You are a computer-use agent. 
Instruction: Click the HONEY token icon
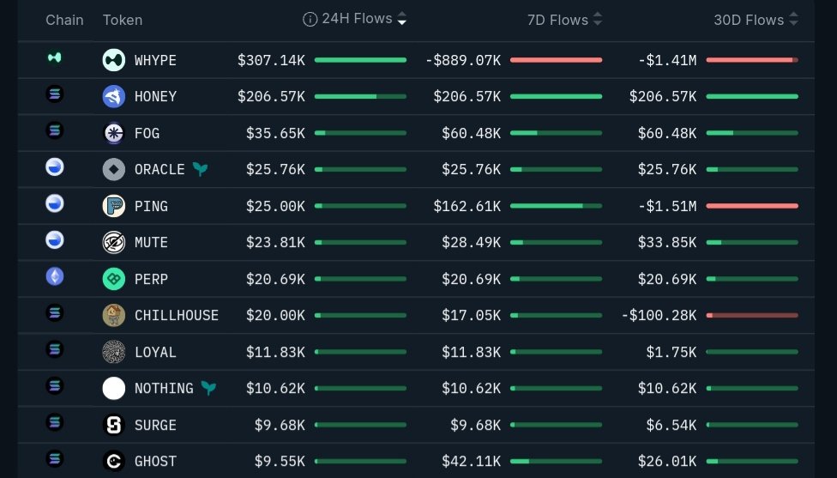[x=114, y=96]
